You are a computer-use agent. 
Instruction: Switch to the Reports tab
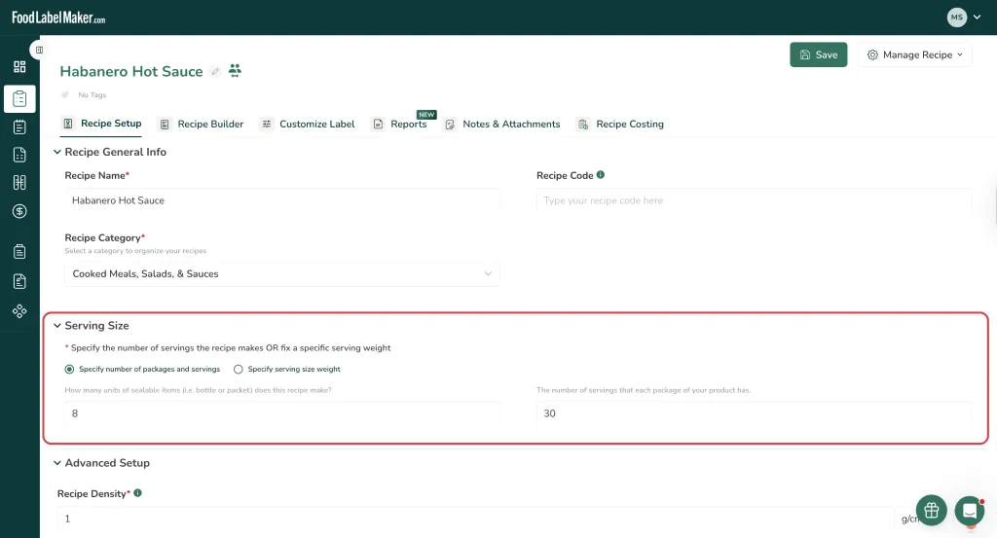[399, 125]
